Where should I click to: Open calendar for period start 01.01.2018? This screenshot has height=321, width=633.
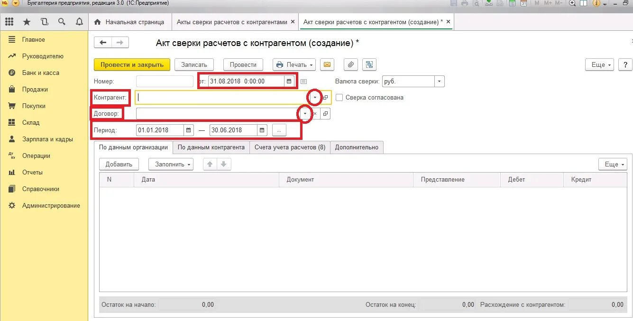coord(188,130)
